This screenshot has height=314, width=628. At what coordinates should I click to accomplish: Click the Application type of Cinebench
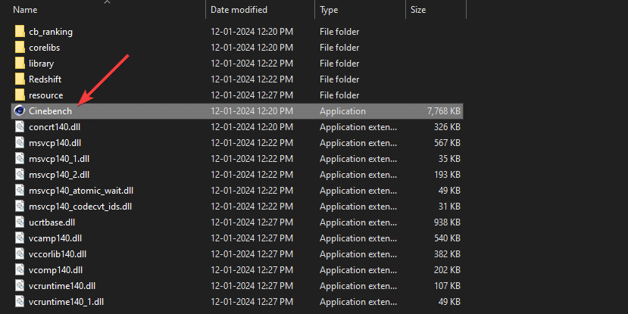[342, 111]
